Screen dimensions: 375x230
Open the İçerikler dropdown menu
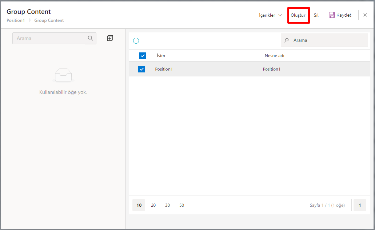click(267, 15)
